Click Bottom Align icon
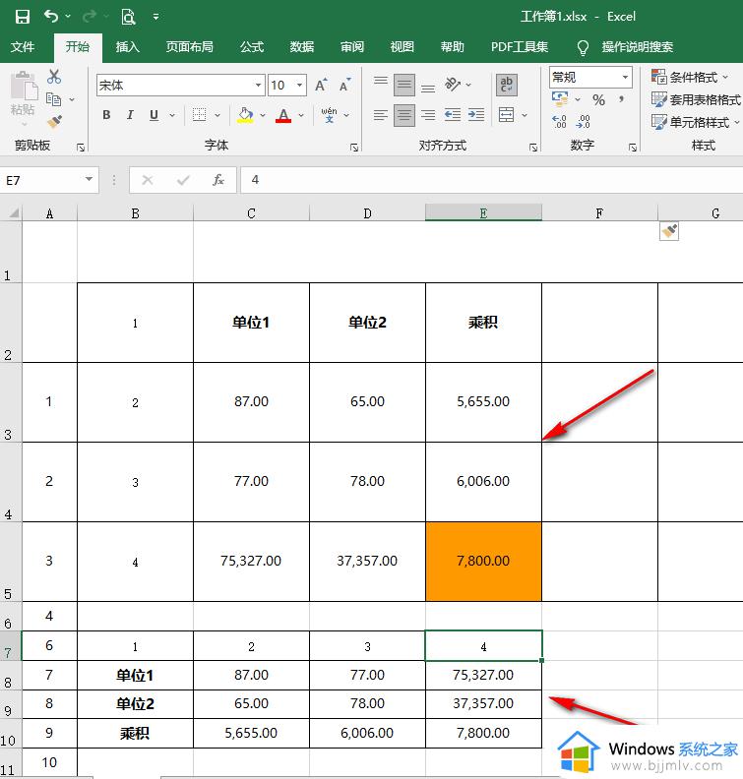This screenshot has height=779, width=743. pos(428,89)
